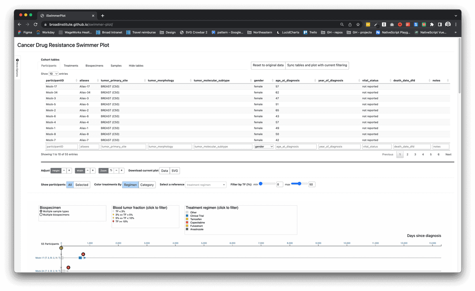Click Reset to original data button
Image resolution: width=475 pixels, height=291 pixels.
click(268, 65)
